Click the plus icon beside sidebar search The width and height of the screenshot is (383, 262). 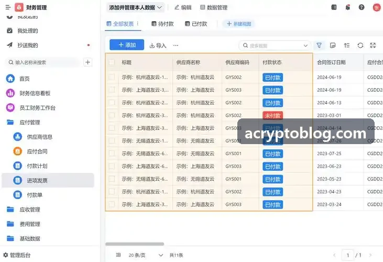(87, 62)
